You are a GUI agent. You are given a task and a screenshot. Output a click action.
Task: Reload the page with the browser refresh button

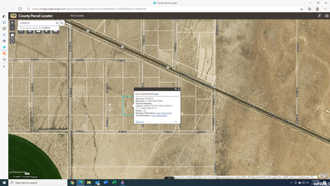click(20, 9)
